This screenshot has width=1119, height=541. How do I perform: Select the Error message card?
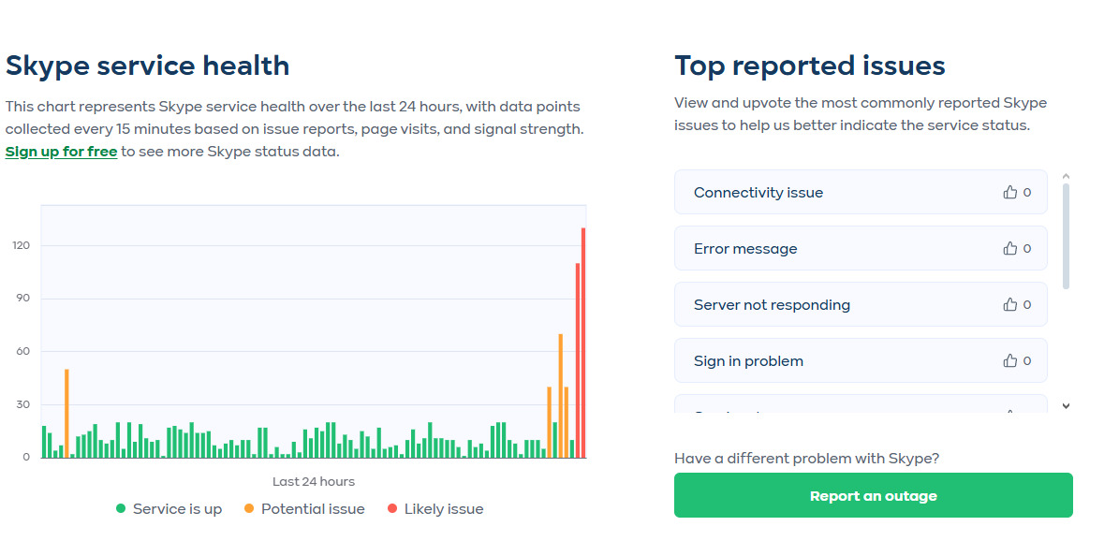tap(861, 248)
